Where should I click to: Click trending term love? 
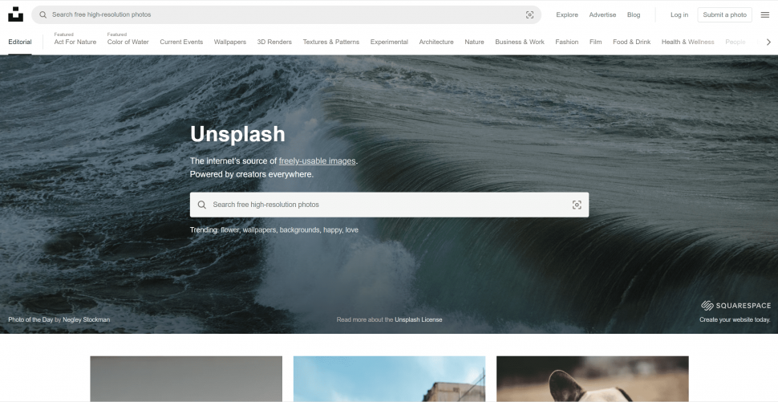point(352,229)
